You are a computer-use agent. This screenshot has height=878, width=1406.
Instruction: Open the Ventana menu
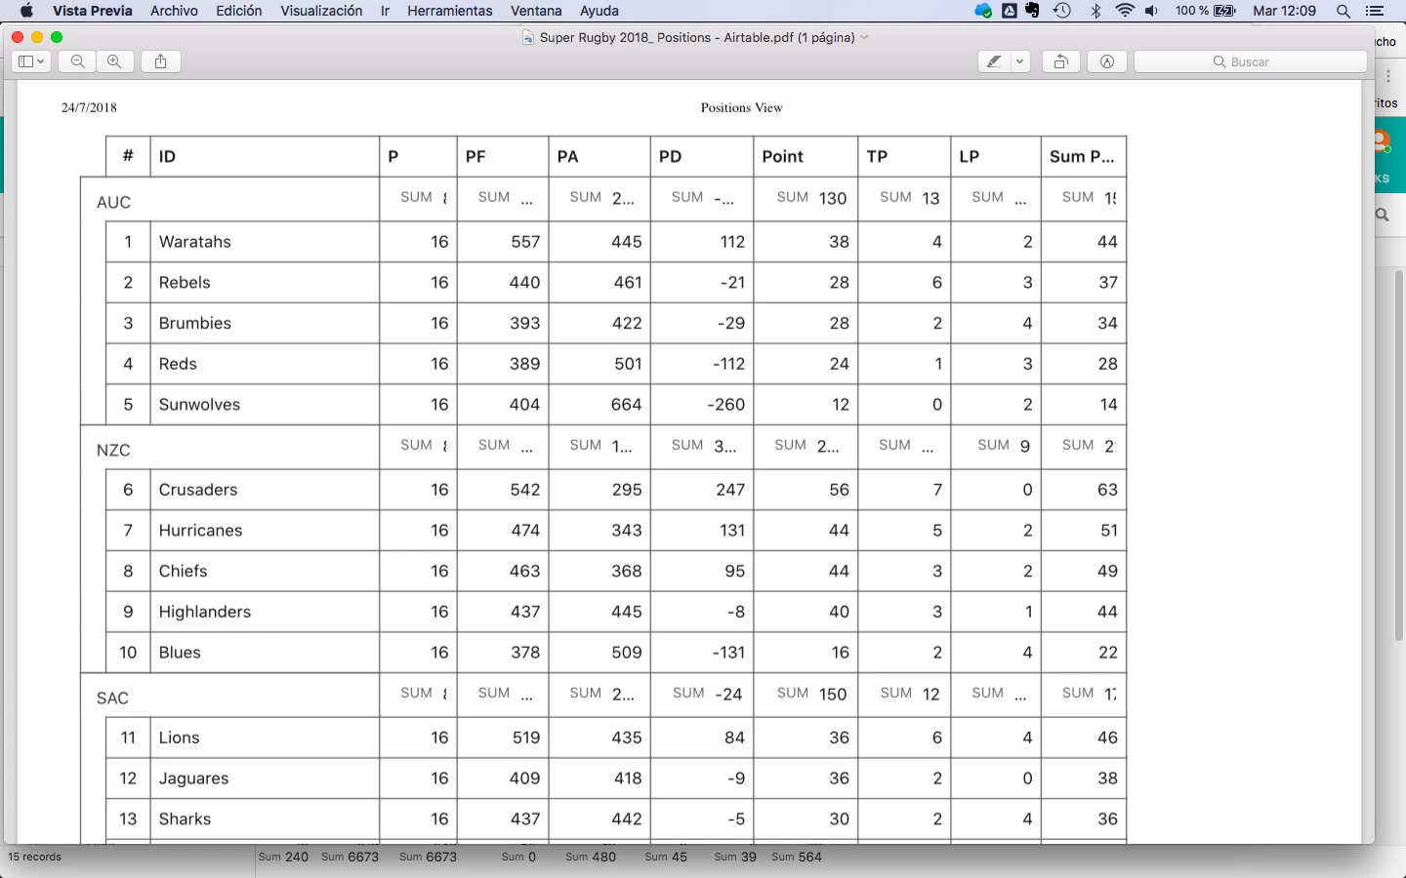click(x=536, y=11)
